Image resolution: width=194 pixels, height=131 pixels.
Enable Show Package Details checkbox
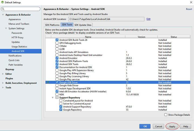tap(166, 115)
